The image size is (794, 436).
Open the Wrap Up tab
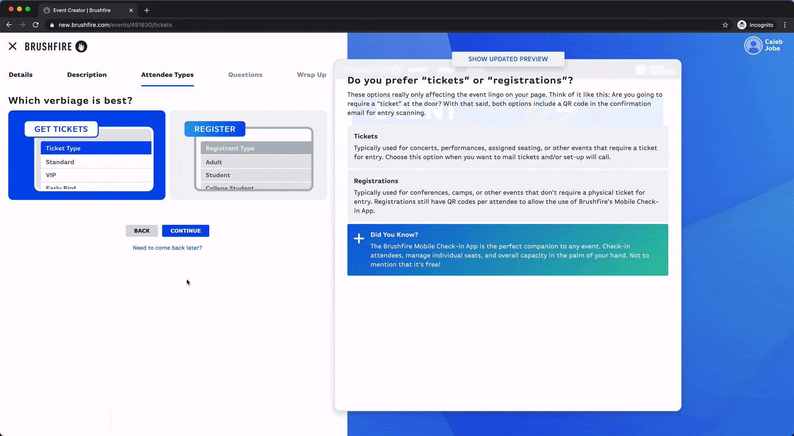coord(311,75)
